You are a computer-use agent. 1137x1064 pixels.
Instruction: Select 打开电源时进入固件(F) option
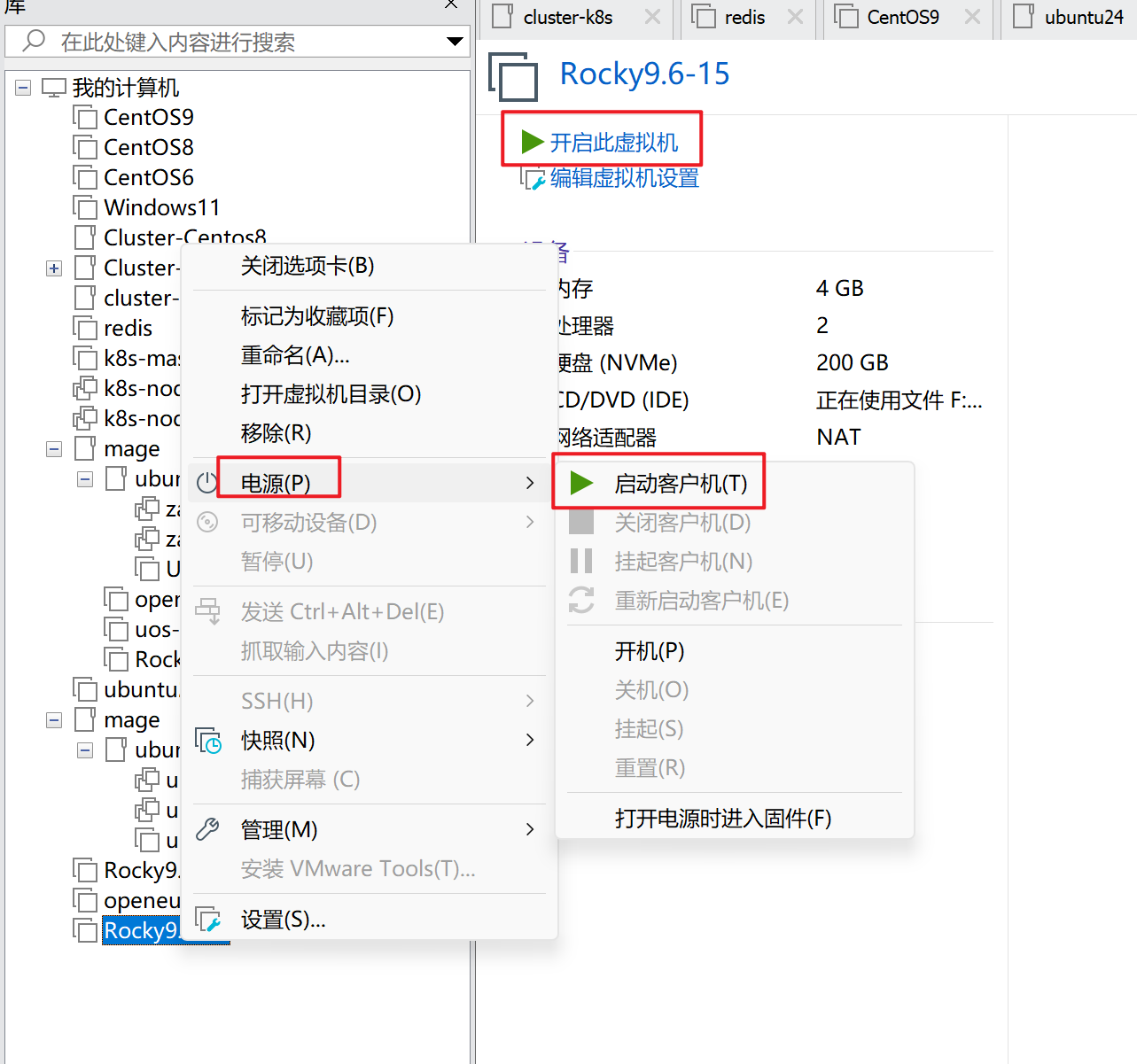(x=722, y=818)
